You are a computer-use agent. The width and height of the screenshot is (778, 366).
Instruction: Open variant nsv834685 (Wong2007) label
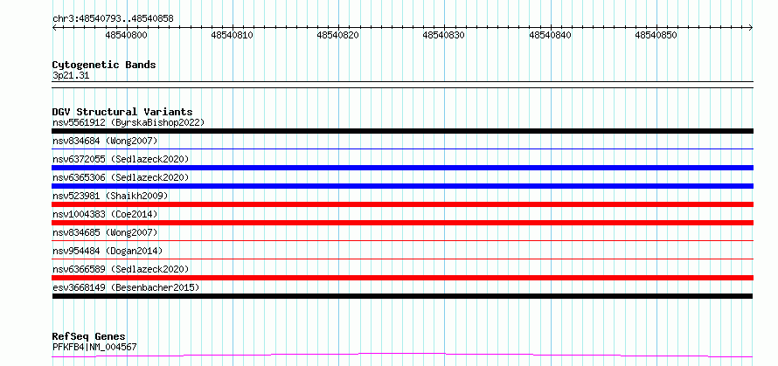(105, 232)
